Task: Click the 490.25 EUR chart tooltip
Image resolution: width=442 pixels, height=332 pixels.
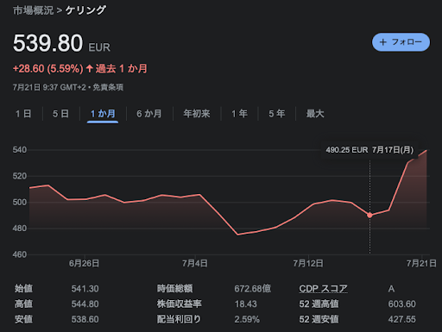Action: 369,150
